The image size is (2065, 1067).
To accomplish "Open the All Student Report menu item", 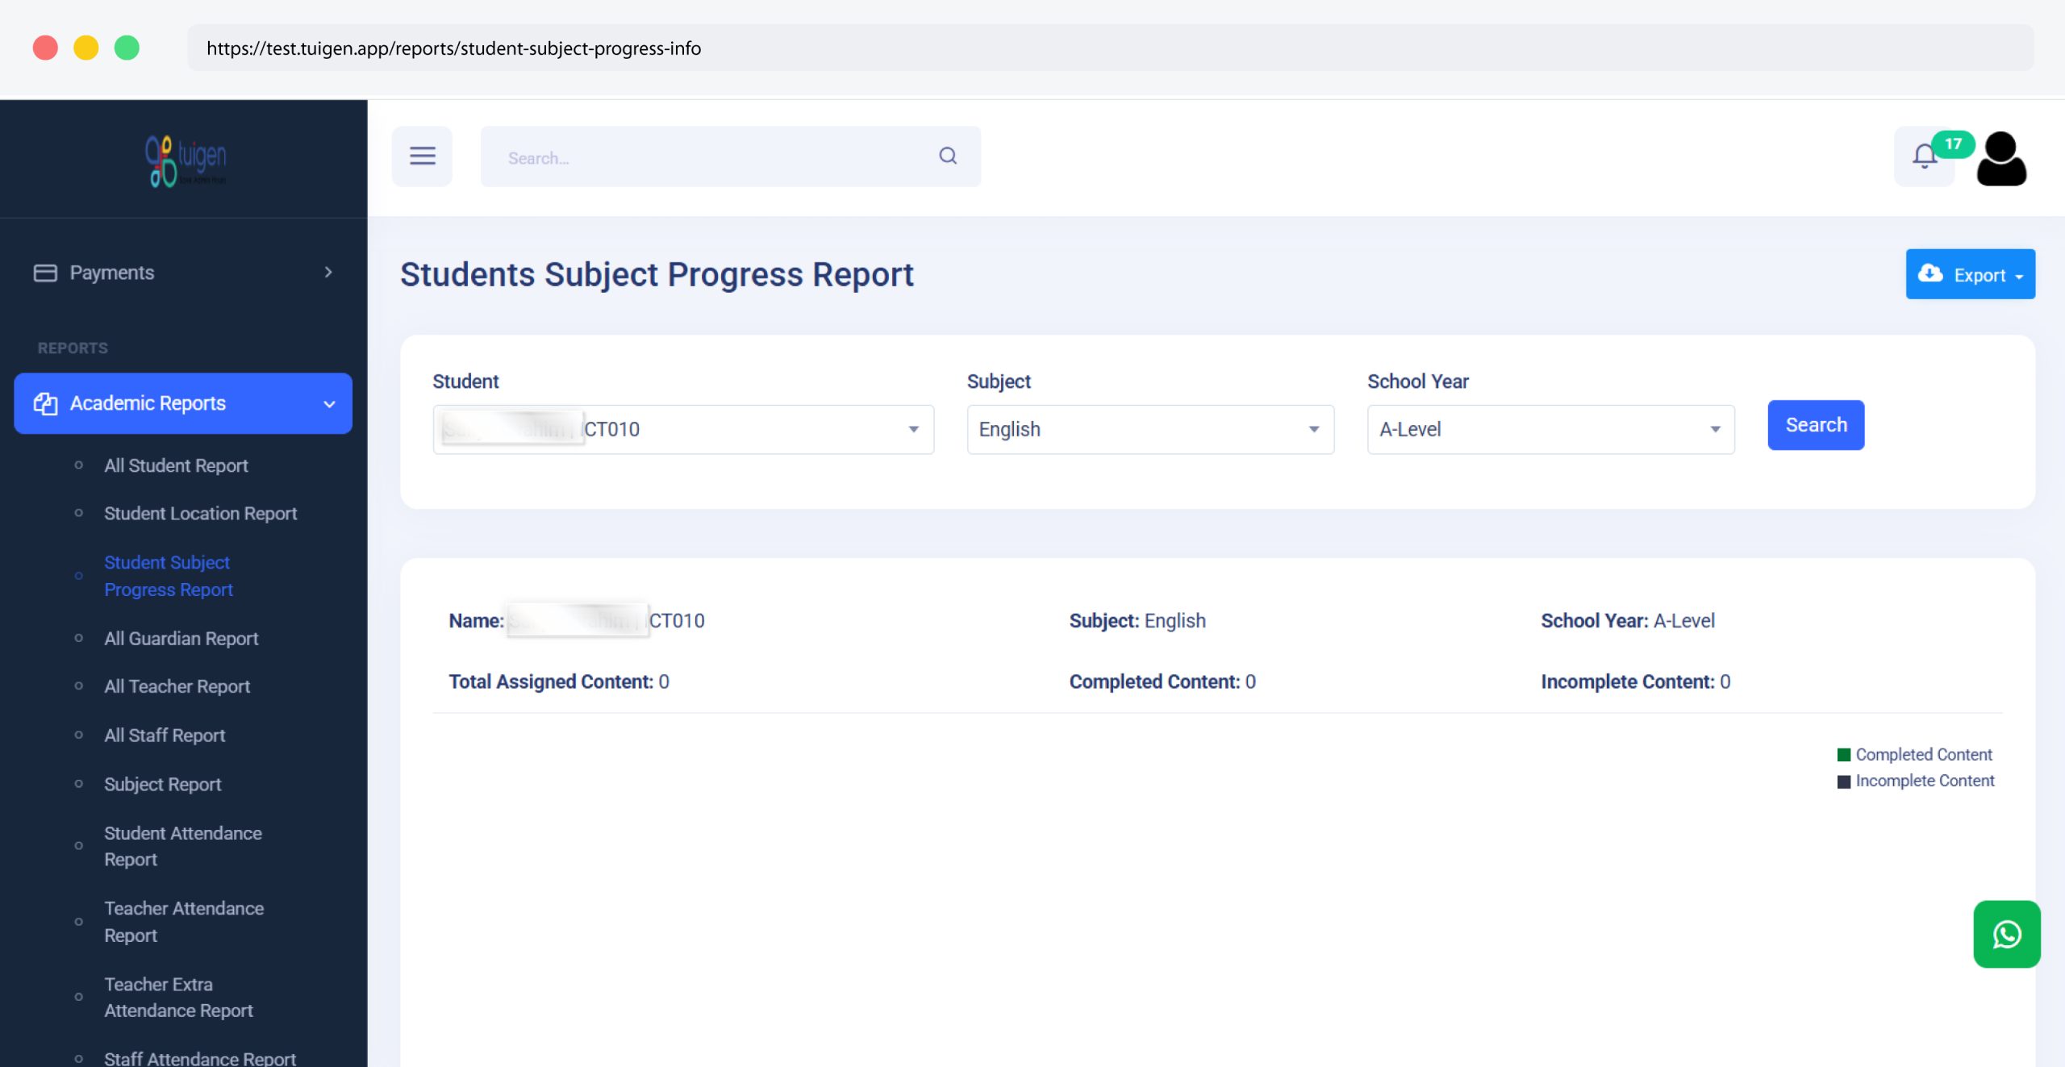I will pyautogui.click(x=176, y=465).
